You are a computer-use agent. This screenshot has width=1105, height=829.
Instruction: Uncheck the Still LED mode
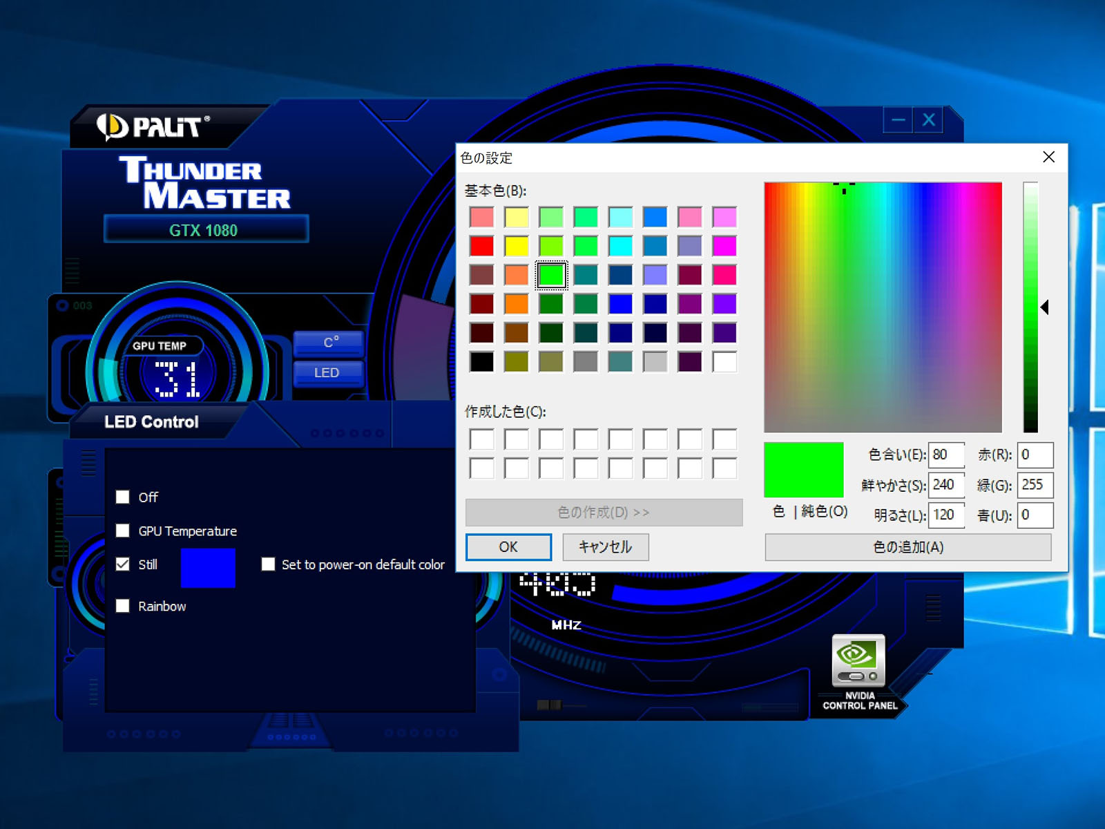point(123,564)
